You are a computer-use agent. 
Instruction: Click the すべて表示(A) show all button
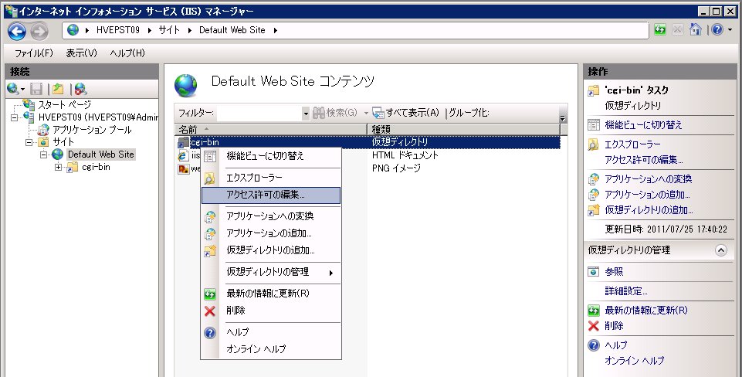pos(405,113)
